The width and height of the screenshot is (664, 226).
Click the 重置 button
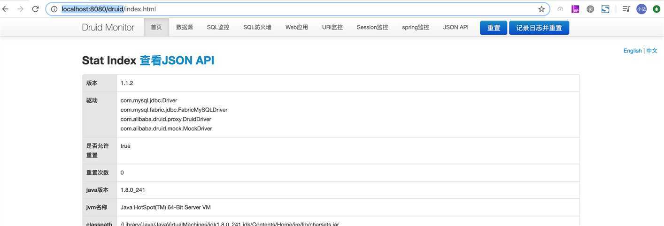tap(494, 28)
